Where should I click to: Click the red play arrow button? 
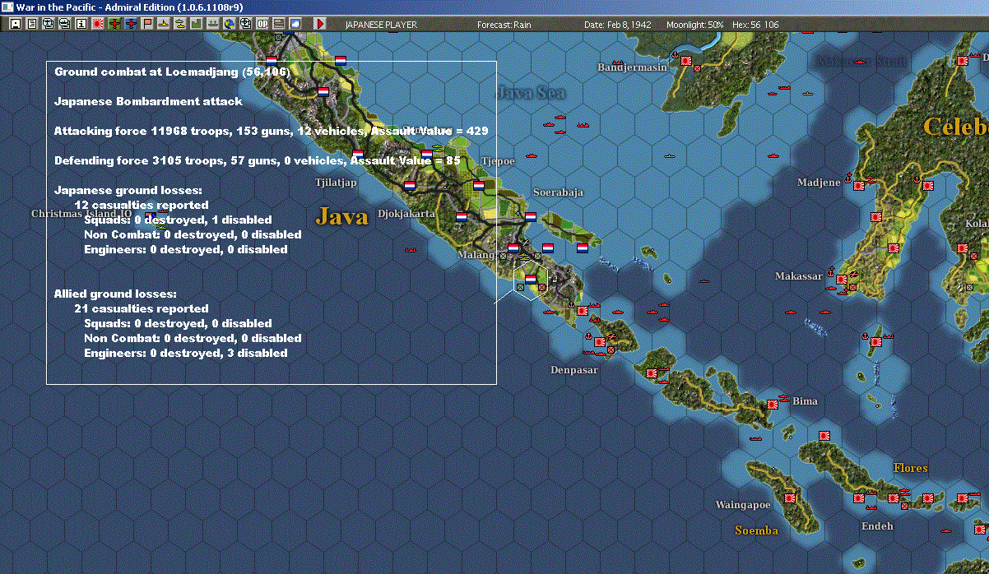pos(320,24)
